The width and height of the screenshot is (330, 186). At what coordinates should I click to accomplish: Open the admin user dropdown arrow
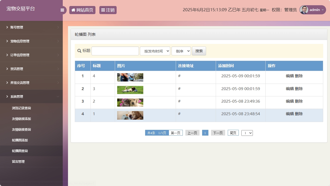coord(323,10)
